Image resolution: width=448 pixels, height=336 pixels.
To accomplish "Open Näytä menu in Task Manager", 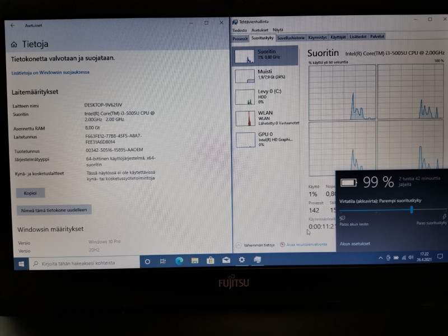I will click(x=278, y=30).
